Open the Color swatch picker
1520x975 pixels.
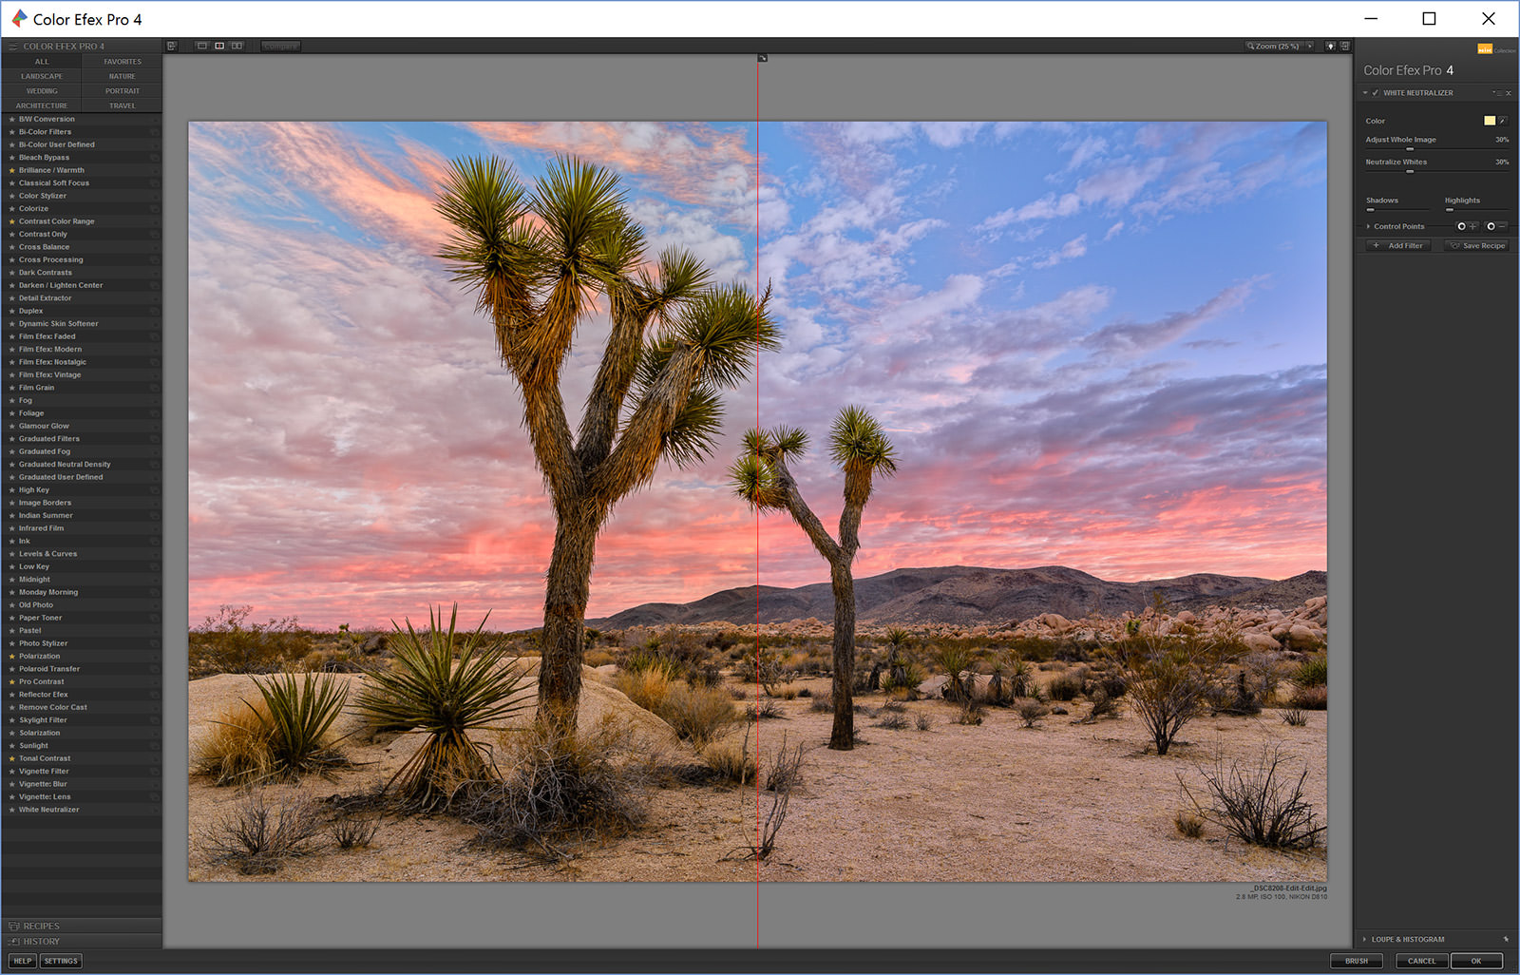[1490, 121]
